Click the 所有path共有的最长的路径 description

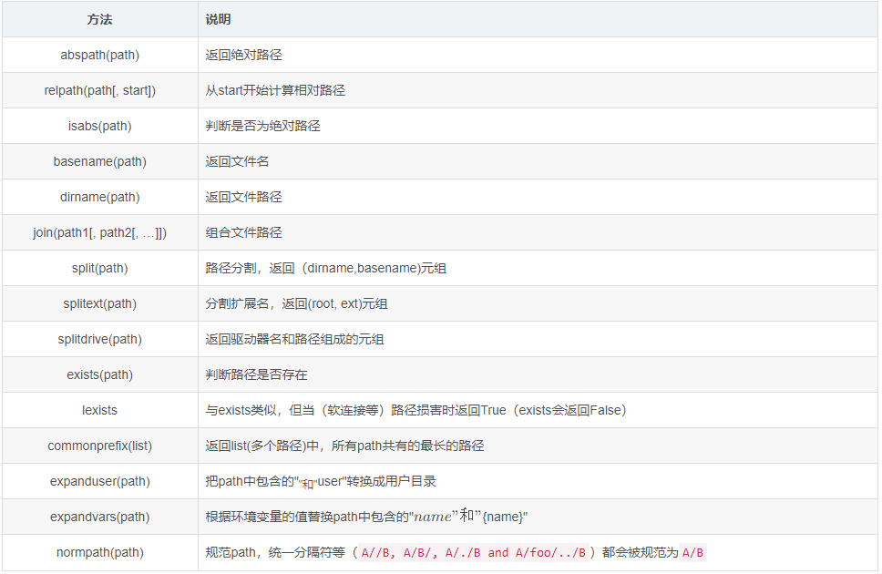(408, 446)
